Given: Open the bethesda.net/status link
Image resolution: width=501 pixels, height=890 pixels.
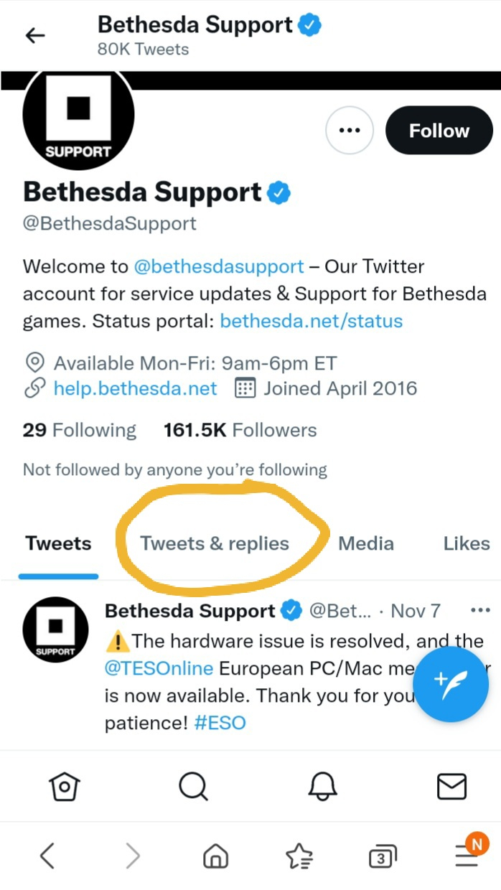Looking at the screenshot, I should 312,320.
